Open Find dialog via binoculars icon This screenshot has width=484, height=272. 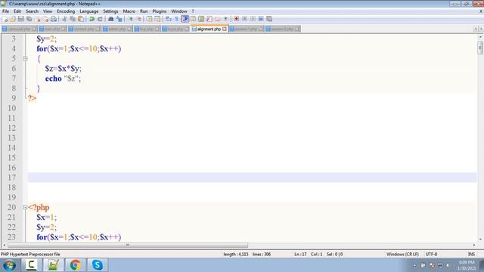click(x=111, y=19)
